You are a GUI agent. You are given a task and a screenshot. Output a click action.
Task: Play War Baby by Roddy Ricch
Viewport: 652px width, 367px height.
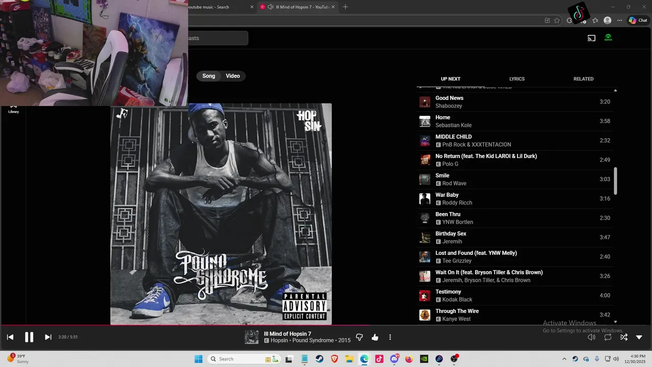click(x=514, y=199)
